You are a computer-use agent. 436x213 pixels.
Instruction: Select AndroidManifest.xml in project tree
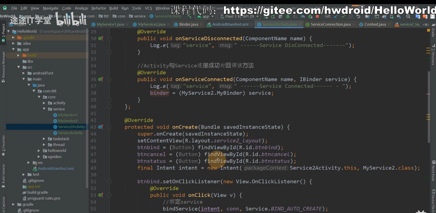click(56, 168)
